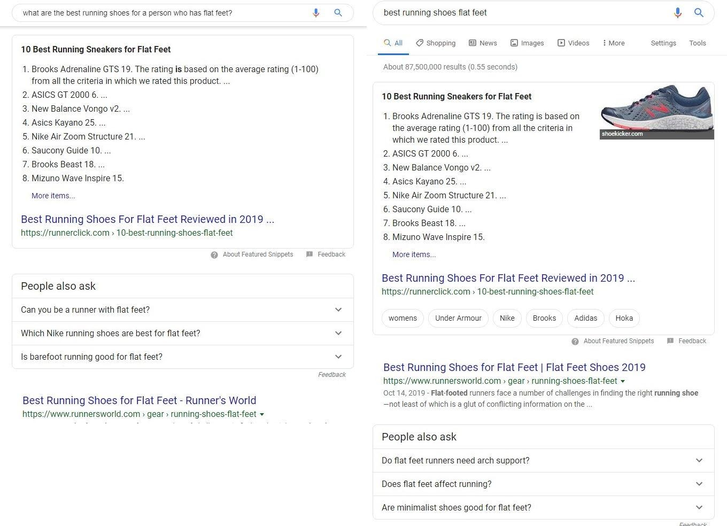
Task: Expand 'Is barefoot running good for flat feet?'
Action: coord(183,357)
